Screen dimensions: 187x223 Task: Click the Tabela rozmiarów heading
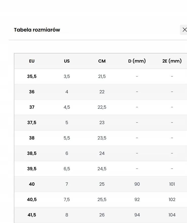click(x=37, y=30)
